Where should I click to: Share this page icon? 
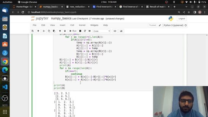tap(184, 12)
